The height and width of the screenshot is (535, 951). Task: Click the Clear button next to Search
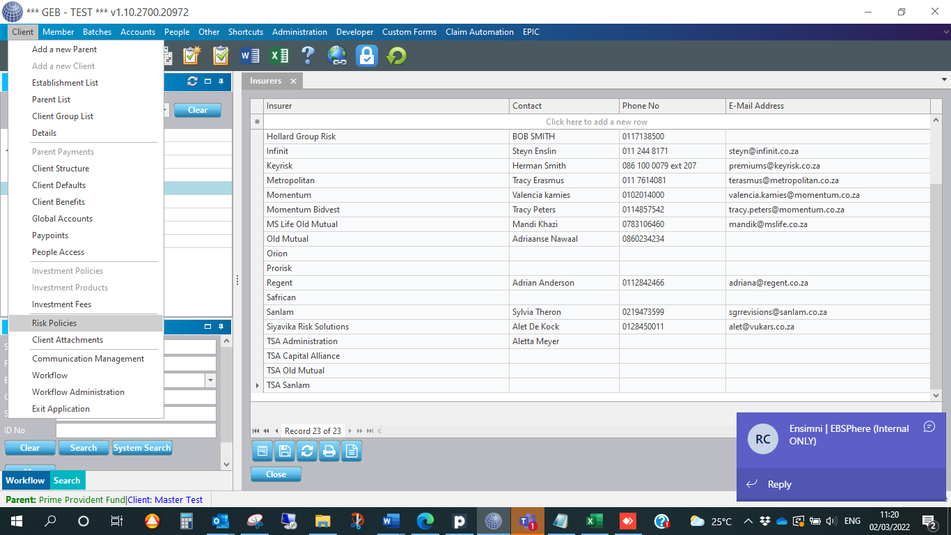point(30,448)
